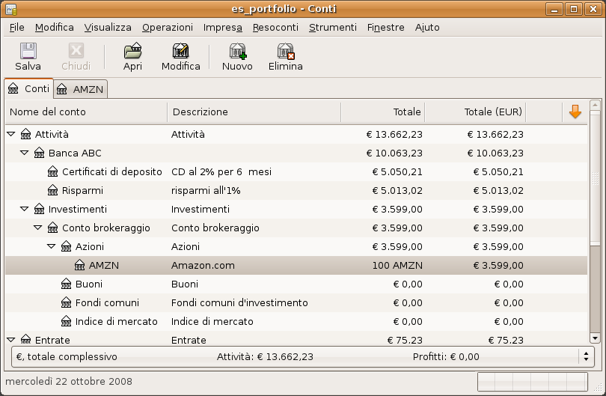Click the scrollbar down arrow
The width and height of the screenshot is (606, 396).
pyautogui.click(x=596, y=338)
